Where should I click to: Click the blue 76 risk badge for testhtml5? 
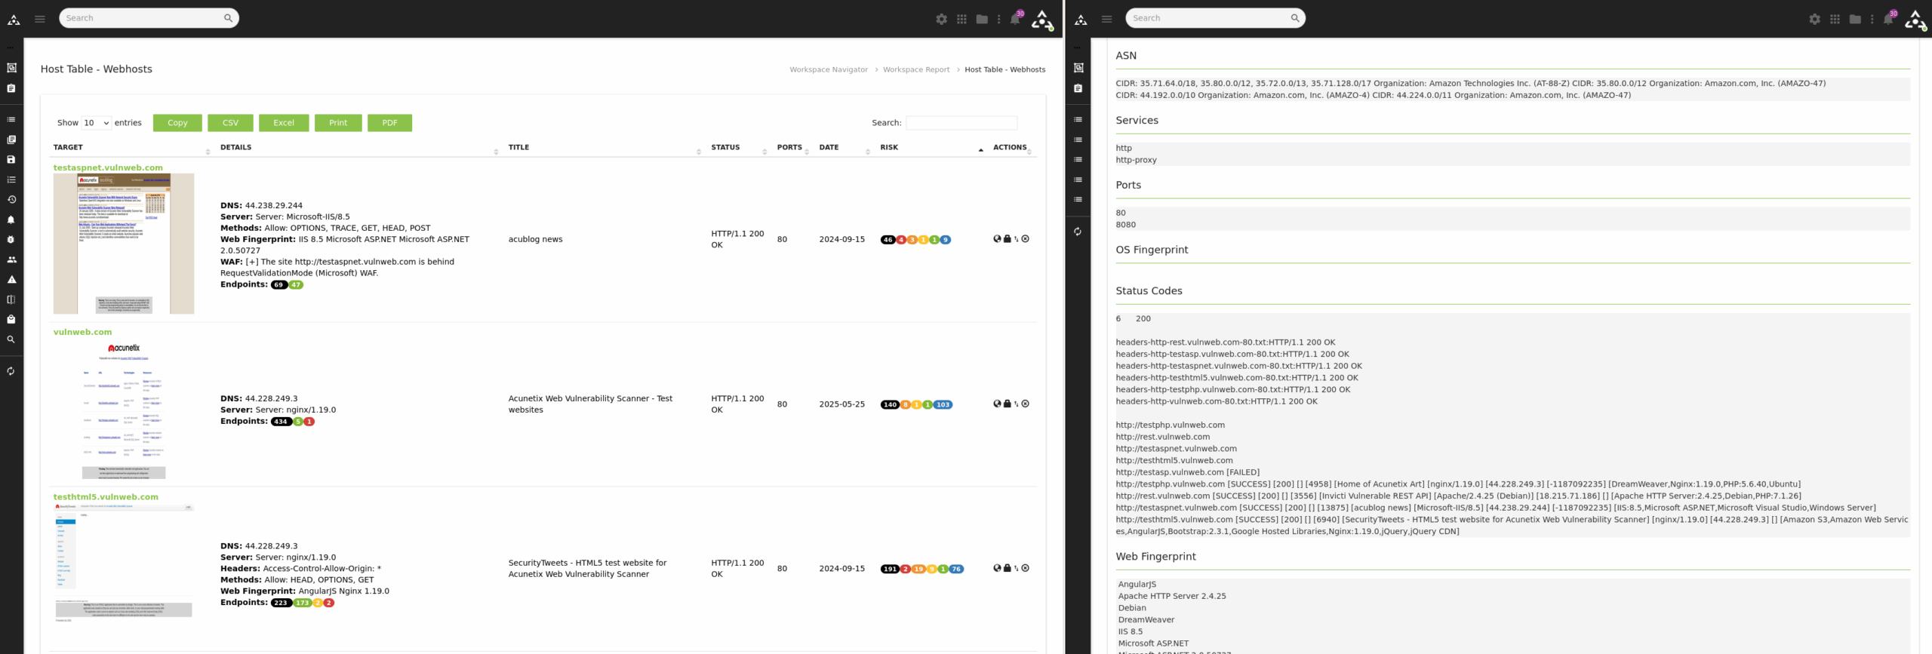956,569
